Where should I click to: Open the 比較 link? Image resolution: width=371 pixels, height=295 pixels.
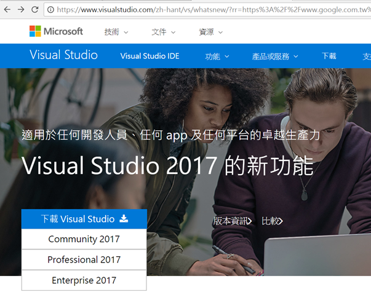(272, 221)
